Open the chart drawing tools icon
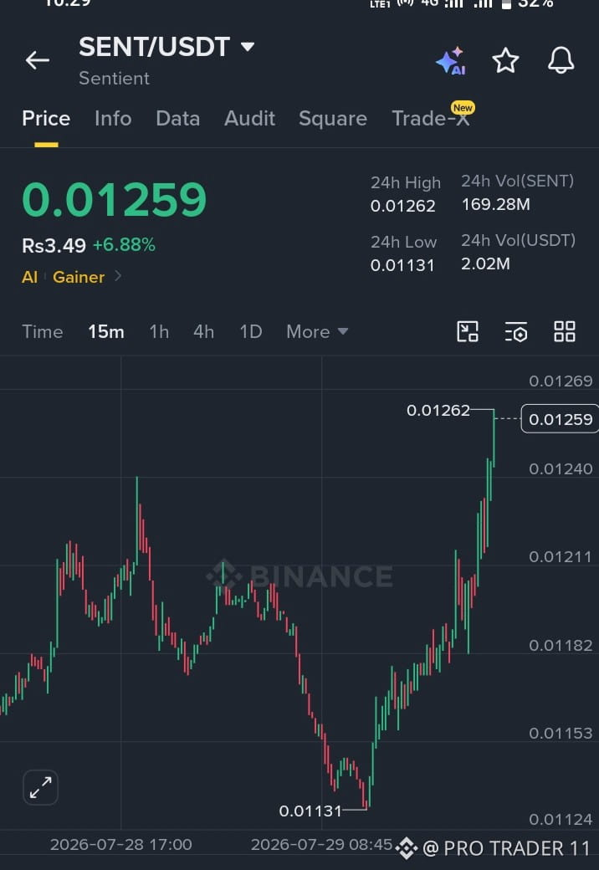 click(x=468, y=332)
